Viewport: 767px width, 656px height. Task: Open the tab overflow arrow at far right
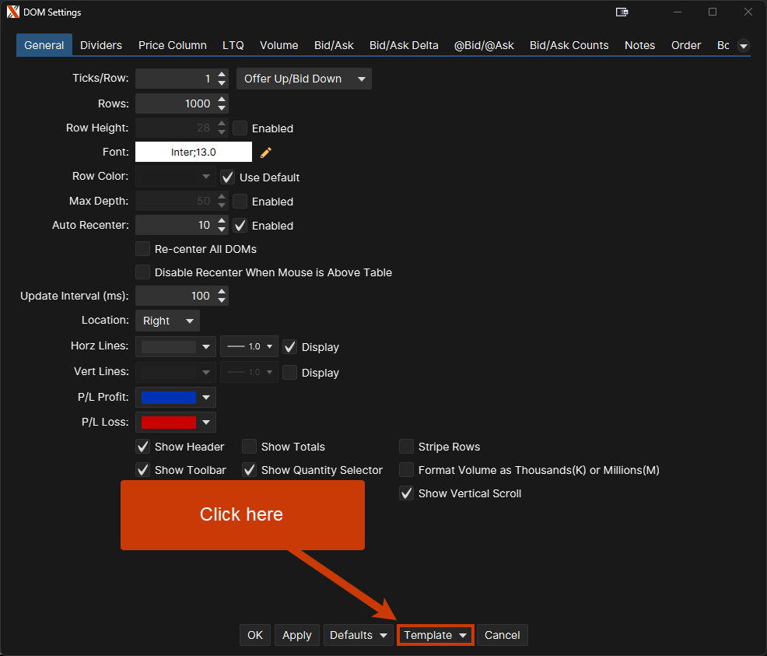point(743,46)
